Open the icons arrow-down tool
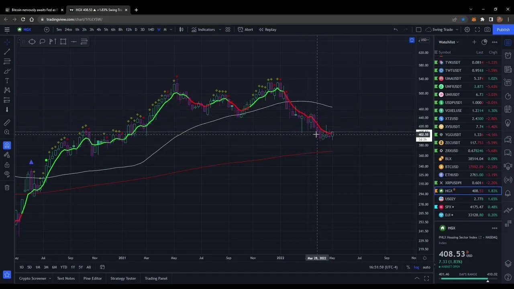Screen dimensions: 514x289 [x=7, y=110]
